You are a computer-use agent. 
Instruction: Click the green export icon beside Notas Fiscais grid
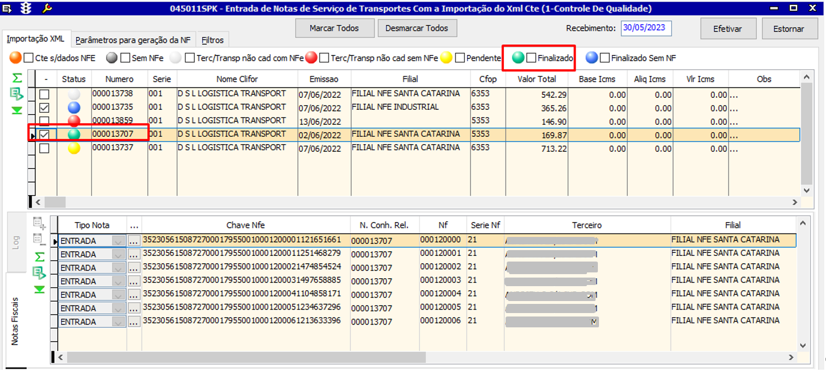tap(39, 273)
